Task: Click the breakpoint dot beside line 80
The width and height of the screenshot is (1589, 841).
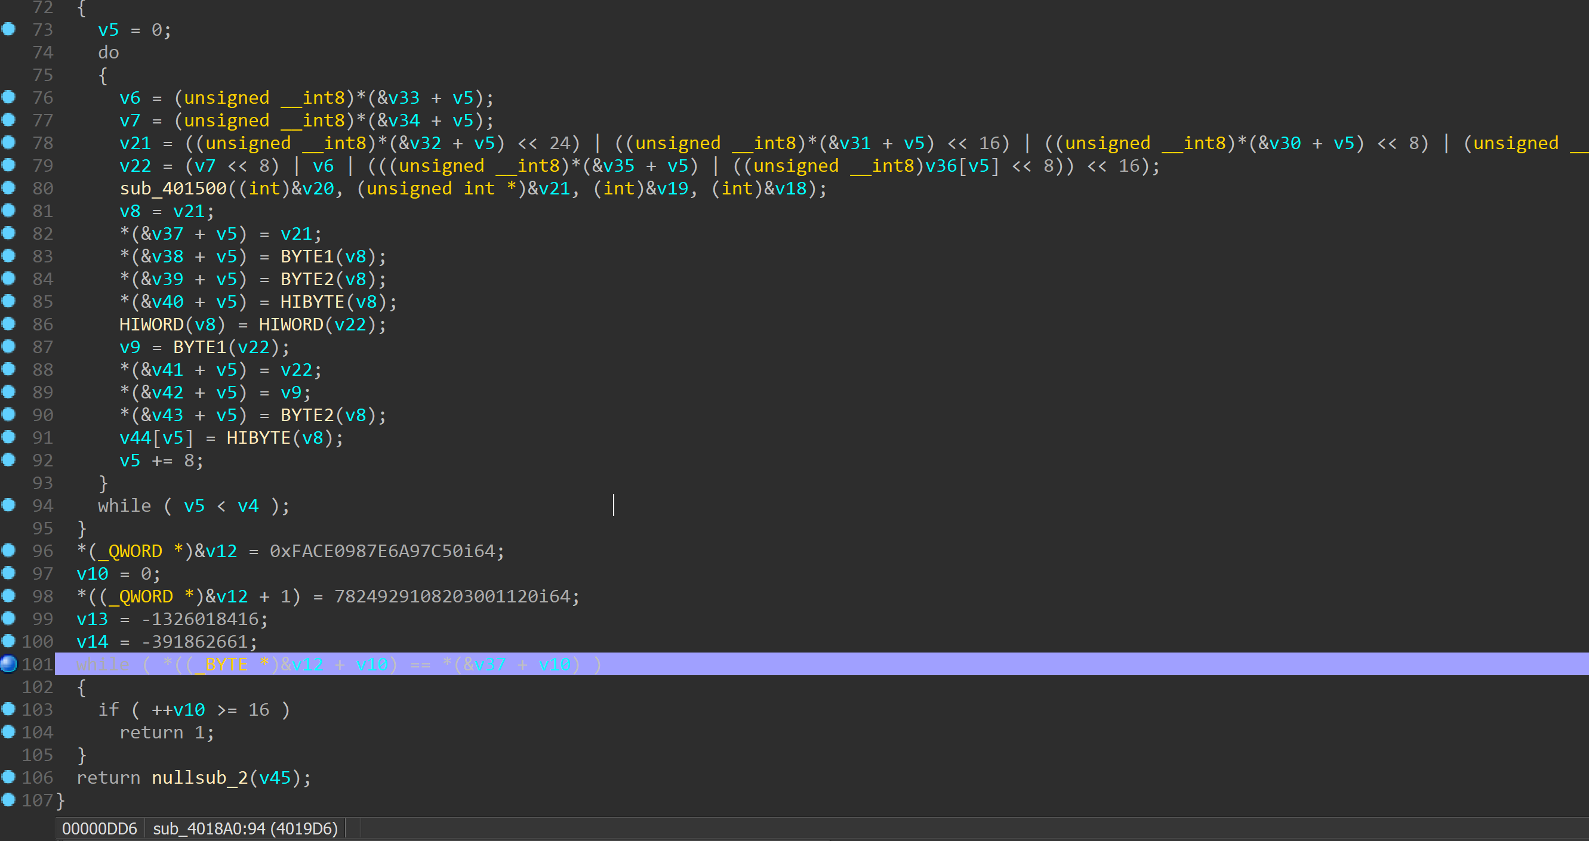Action: [8, 187]
